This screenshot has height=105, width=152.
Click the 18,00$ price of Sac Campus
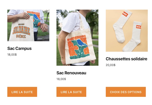12,55
